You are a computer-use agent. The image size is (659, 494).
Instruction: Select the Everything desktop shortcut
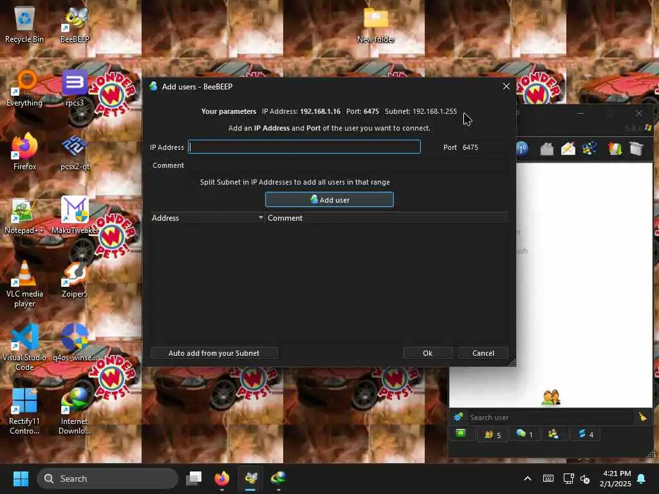tap(24, 88)
